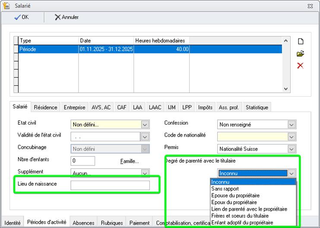Click the table scrollbar down arrow
The width and height of the screenshot is (320, 228).
(285, 88)
